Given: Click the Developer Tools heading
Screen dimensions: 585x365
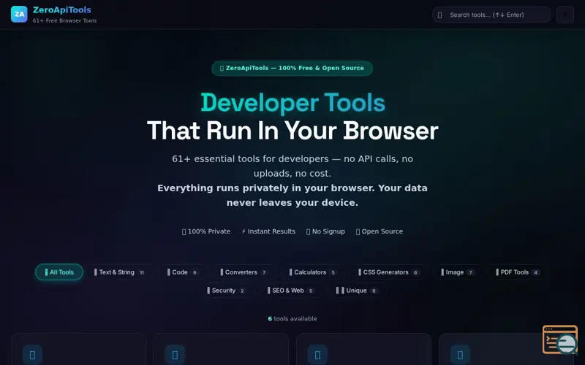Looking at the screenshot, I should click(x=293, y=103).
